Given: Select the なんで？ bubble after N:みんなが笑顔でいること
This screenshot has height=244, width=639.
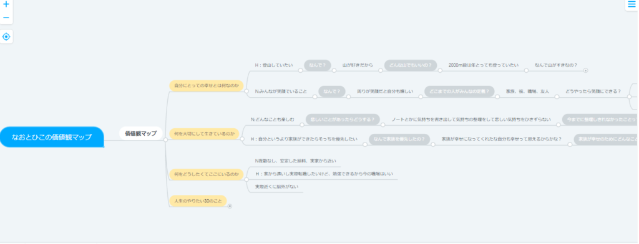Looking at the screenshot, I should click(x=332, y=91).
